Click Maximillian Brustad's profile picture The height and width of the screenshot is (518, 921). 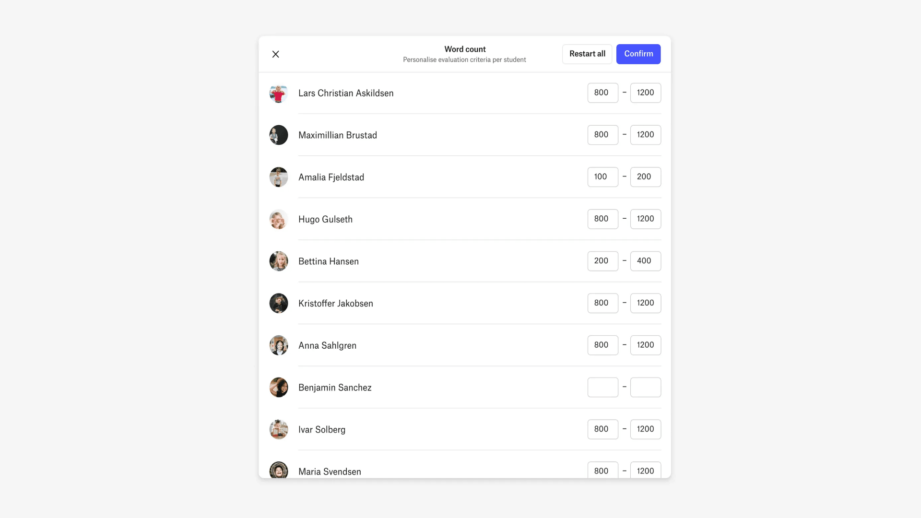[x=279, y=135]
